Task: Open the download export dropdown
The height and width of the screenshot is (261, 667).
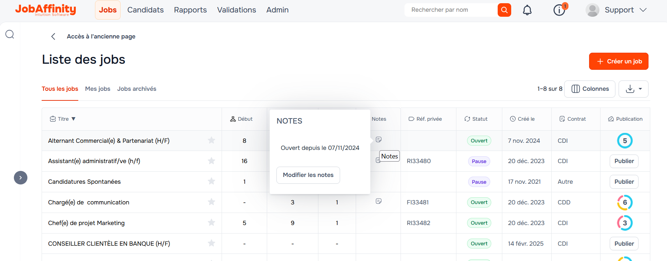Action: (633, 89)
